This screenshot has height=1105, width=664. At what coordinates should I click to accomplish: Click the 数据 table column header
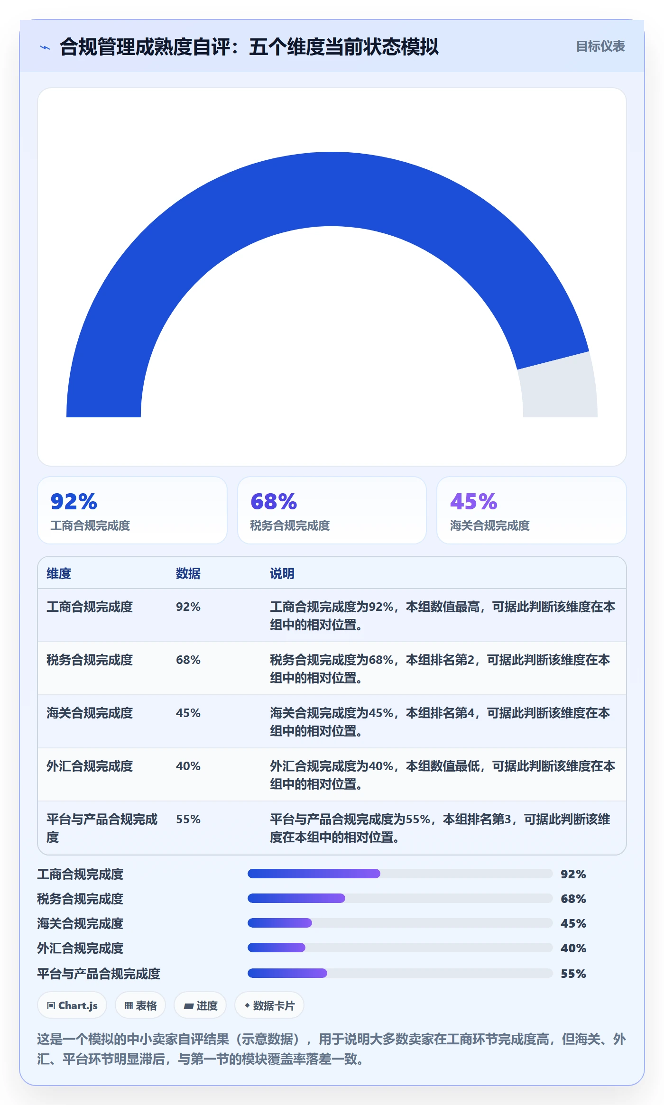pyautogui.click(x=188, y=573)
